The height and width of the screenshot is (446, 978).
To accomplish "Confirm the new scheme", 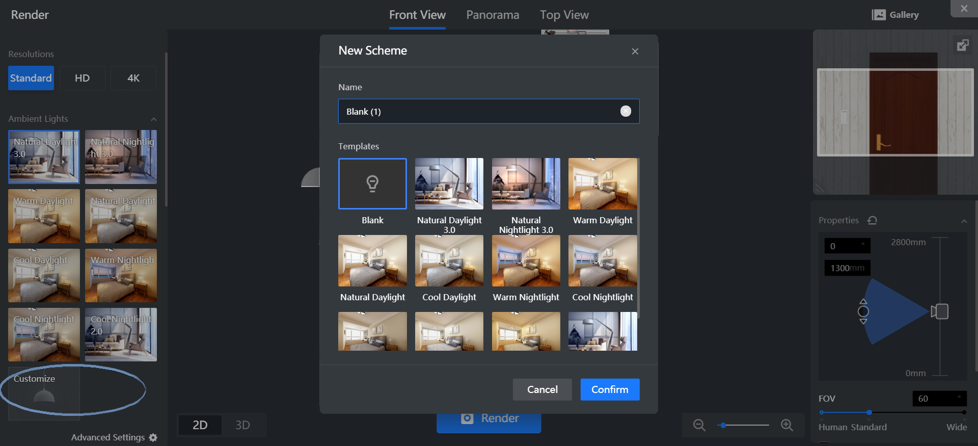I will (610, 389).
